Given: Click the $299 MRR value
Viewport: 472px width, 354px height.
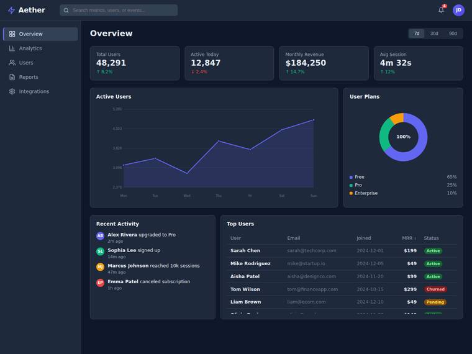Looking at the screenshot, I should 411,289.
